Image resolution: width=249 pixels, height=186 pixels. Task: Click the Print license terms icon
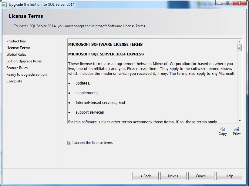point(237,129)
